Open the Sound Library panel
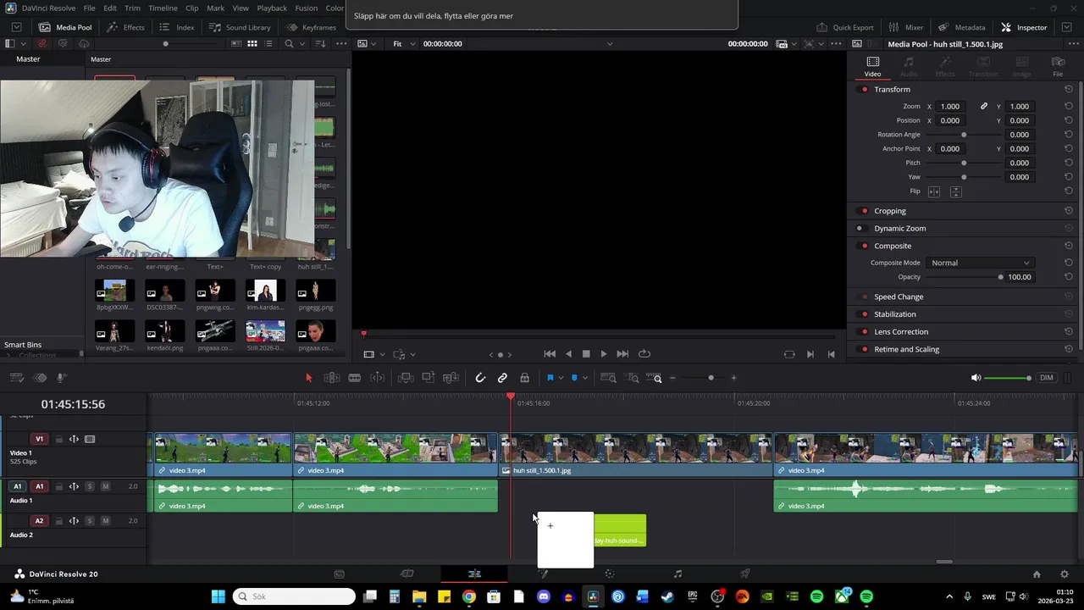This screenshot has height=610, width=1084. pyautogui.click(x=240, y=27)
